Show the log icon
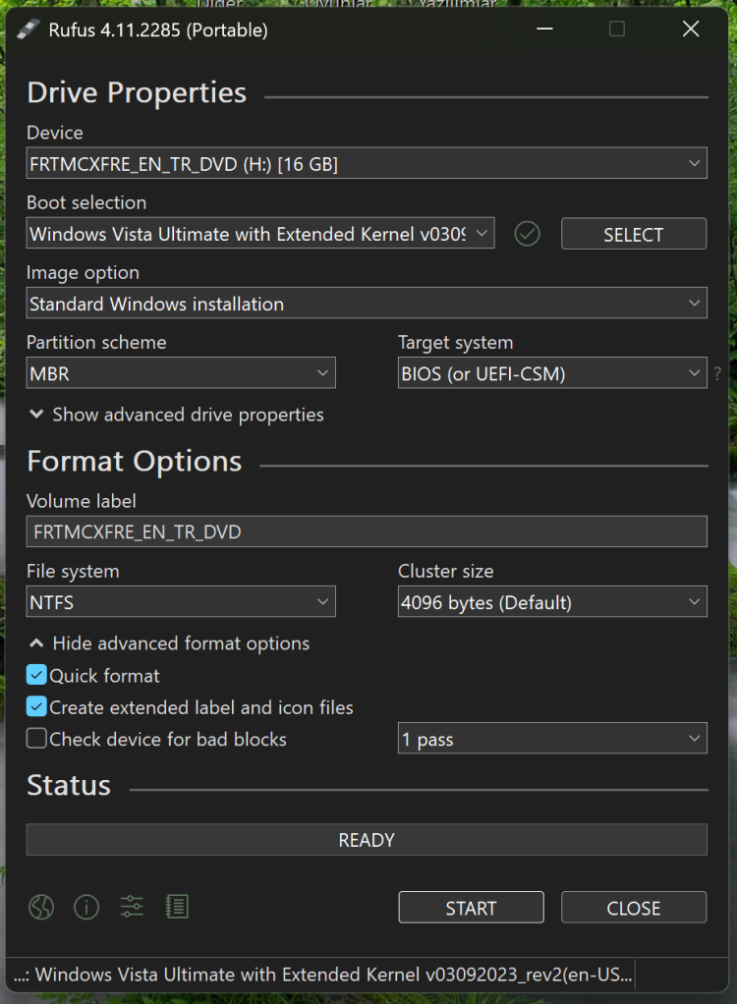Screen dimensions: 737x1004 tap(177, 907)
